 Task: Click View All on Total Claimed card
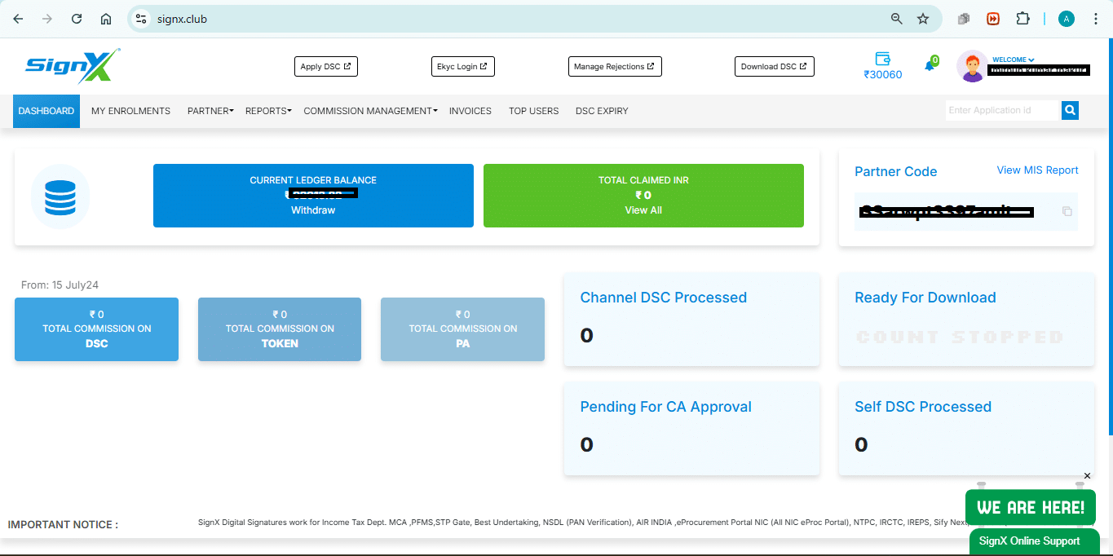tap(643, 210)
